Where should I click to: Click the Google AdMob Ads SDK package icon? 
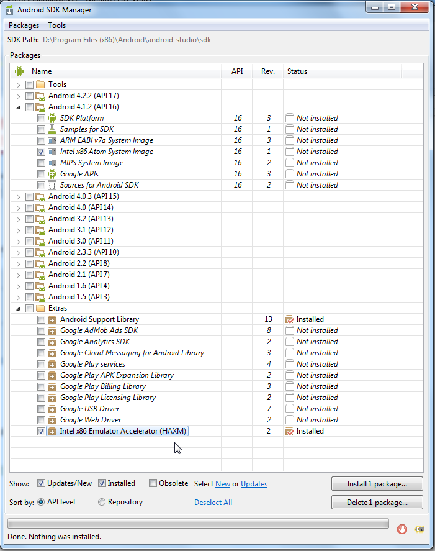pyautogui.click(x=52, y=330)
